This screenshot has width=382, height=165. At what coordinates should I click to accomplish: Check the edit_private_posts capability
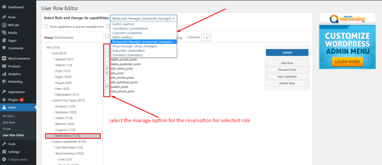[x=107, y=77]
